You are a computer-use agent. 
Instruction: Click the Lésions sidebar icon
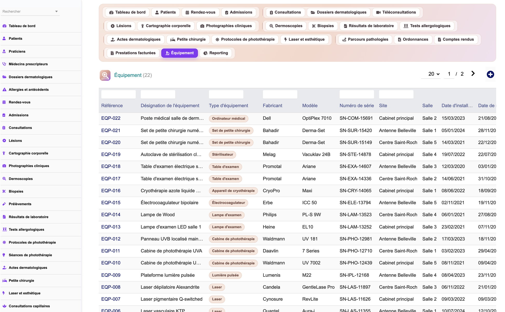click(x=4, y=141)
